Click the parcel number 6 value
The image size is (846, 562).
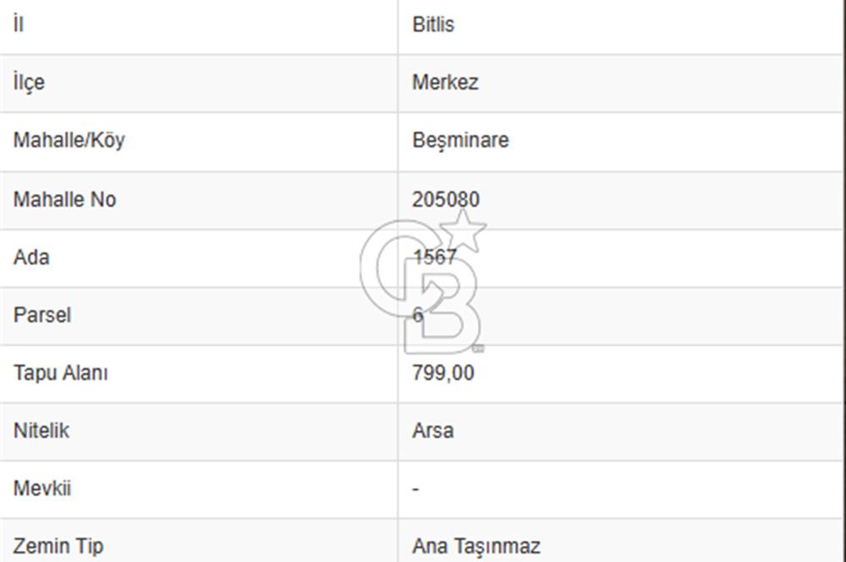(418, 315)
